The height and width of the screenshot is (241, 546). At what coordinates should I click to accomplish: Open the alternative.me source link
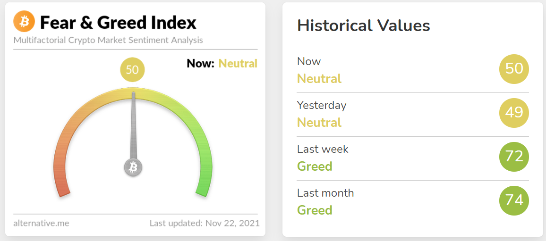(41, 223)
